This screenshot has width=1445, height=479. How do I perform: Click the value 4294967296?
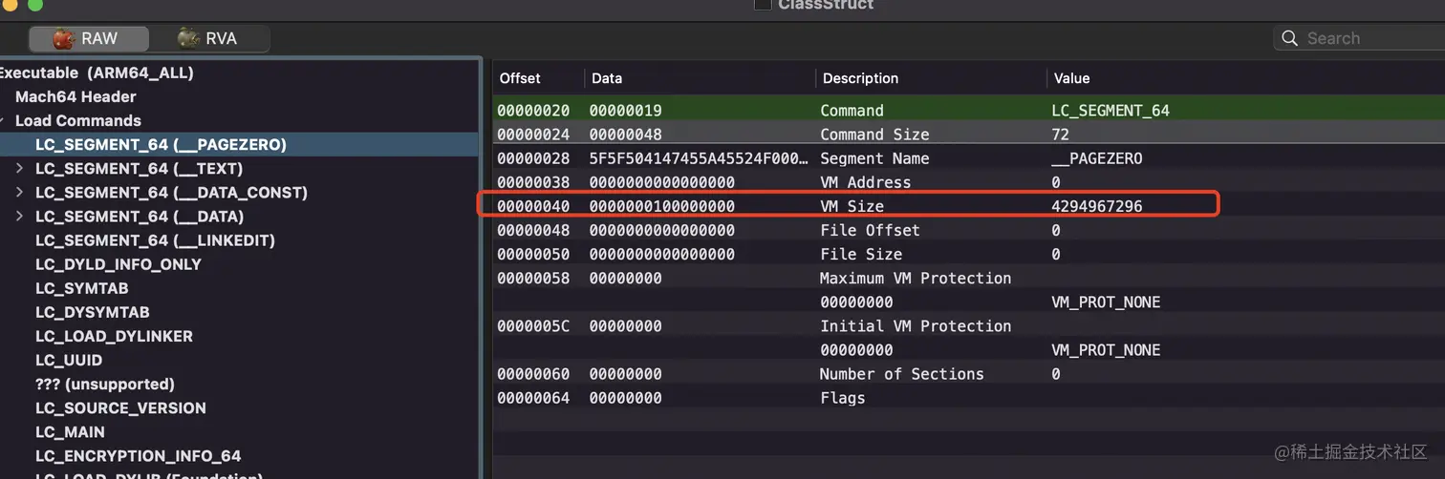click(1097, 205)
